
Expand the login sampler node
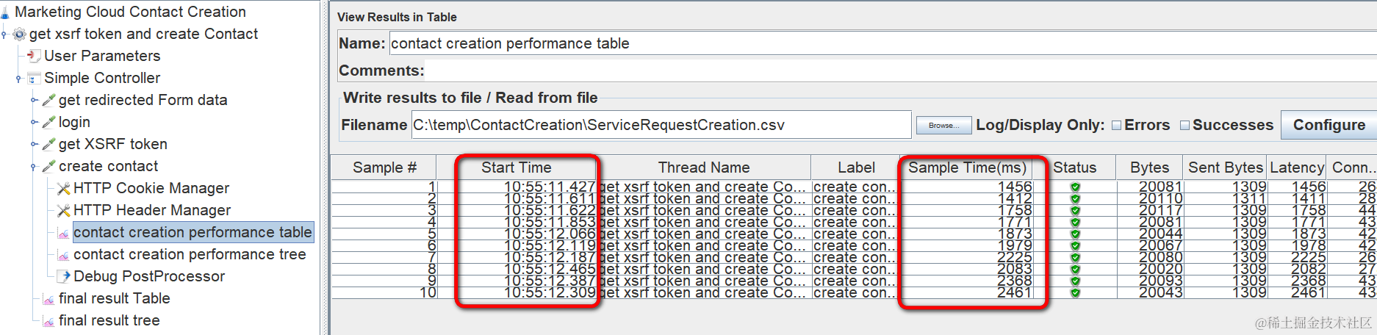[34, 122]
